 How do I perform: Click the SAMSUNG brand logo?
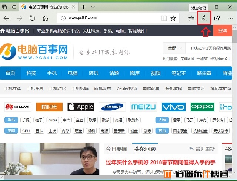coord(112,107)
